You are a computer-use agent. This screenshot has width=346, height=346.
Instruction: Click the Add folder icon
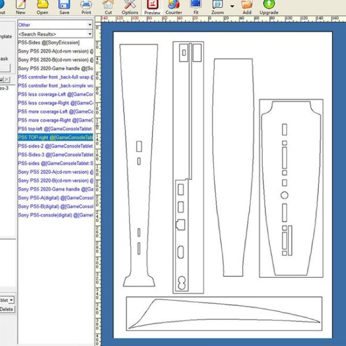pyautogui.click(x=247, y=7)
